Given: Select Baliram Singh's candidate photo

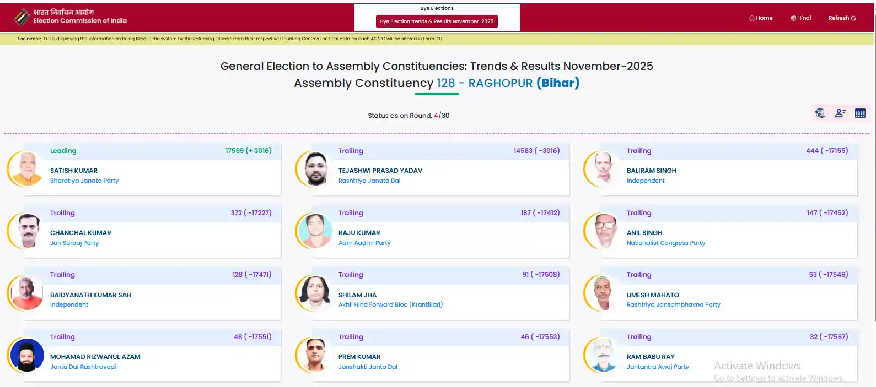Looking at the screenshot, I should tap(603, 169).
